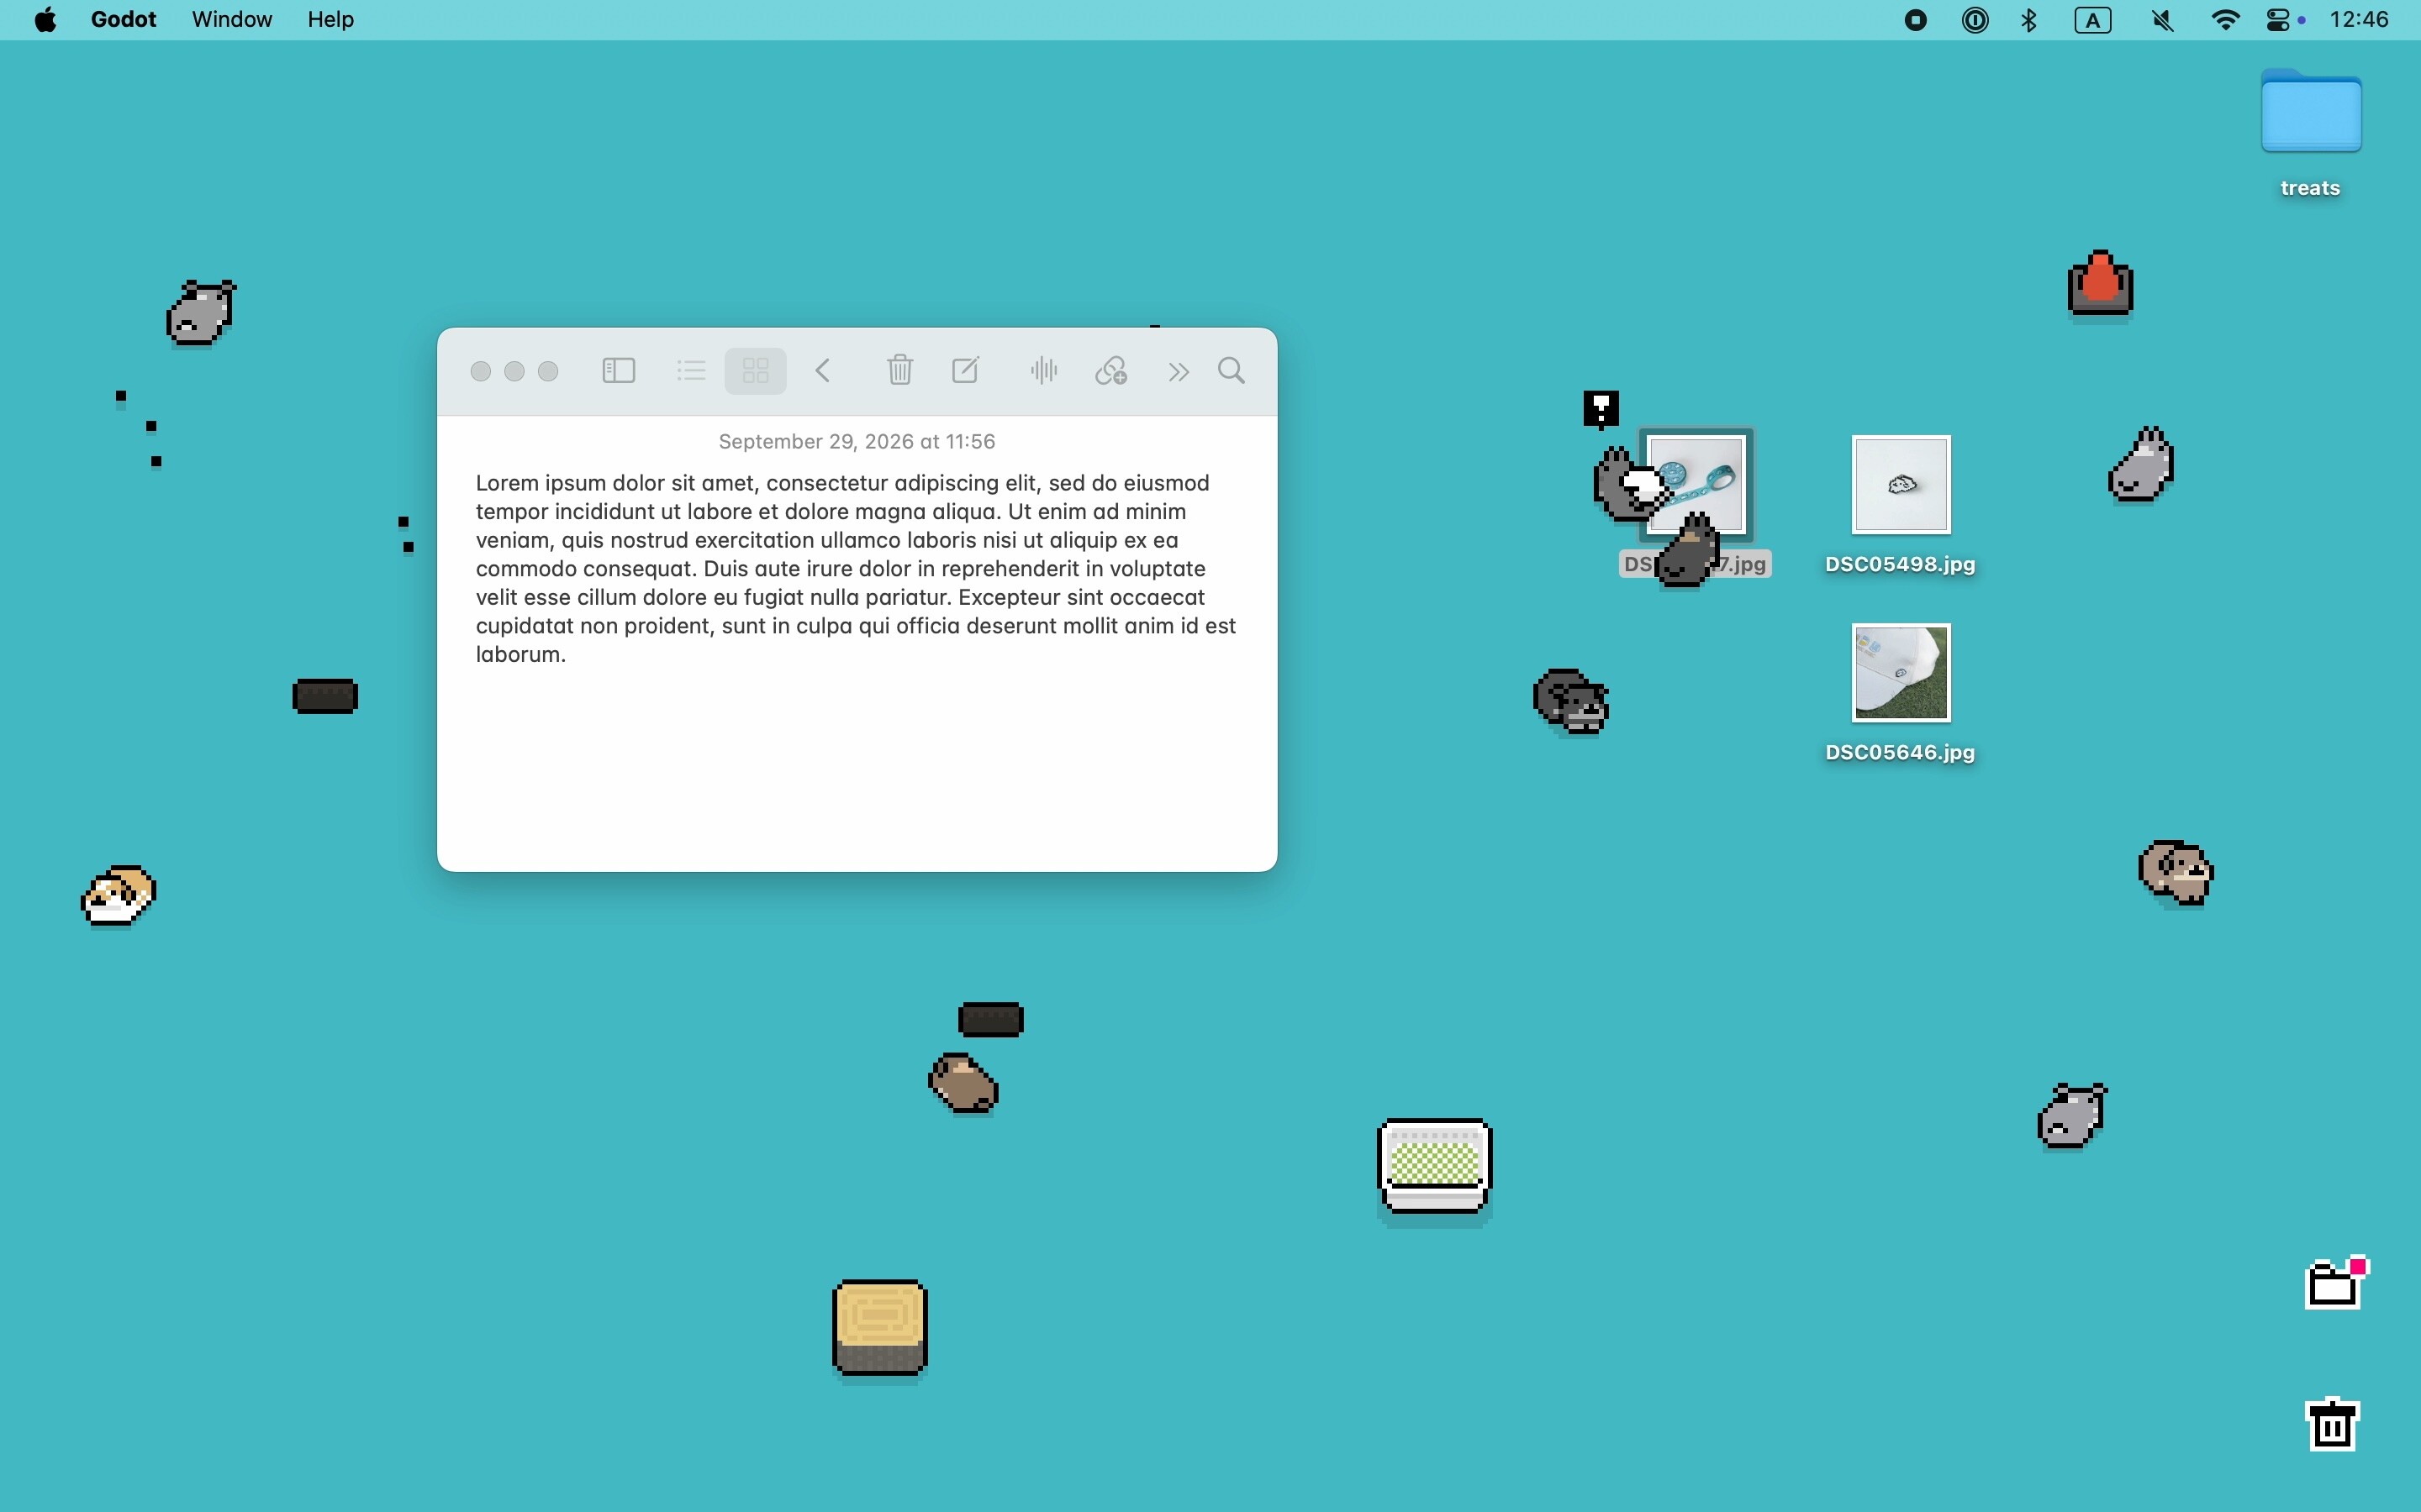Open the Godot menu
The image size is (2421, 1512).
coord(123,20)
